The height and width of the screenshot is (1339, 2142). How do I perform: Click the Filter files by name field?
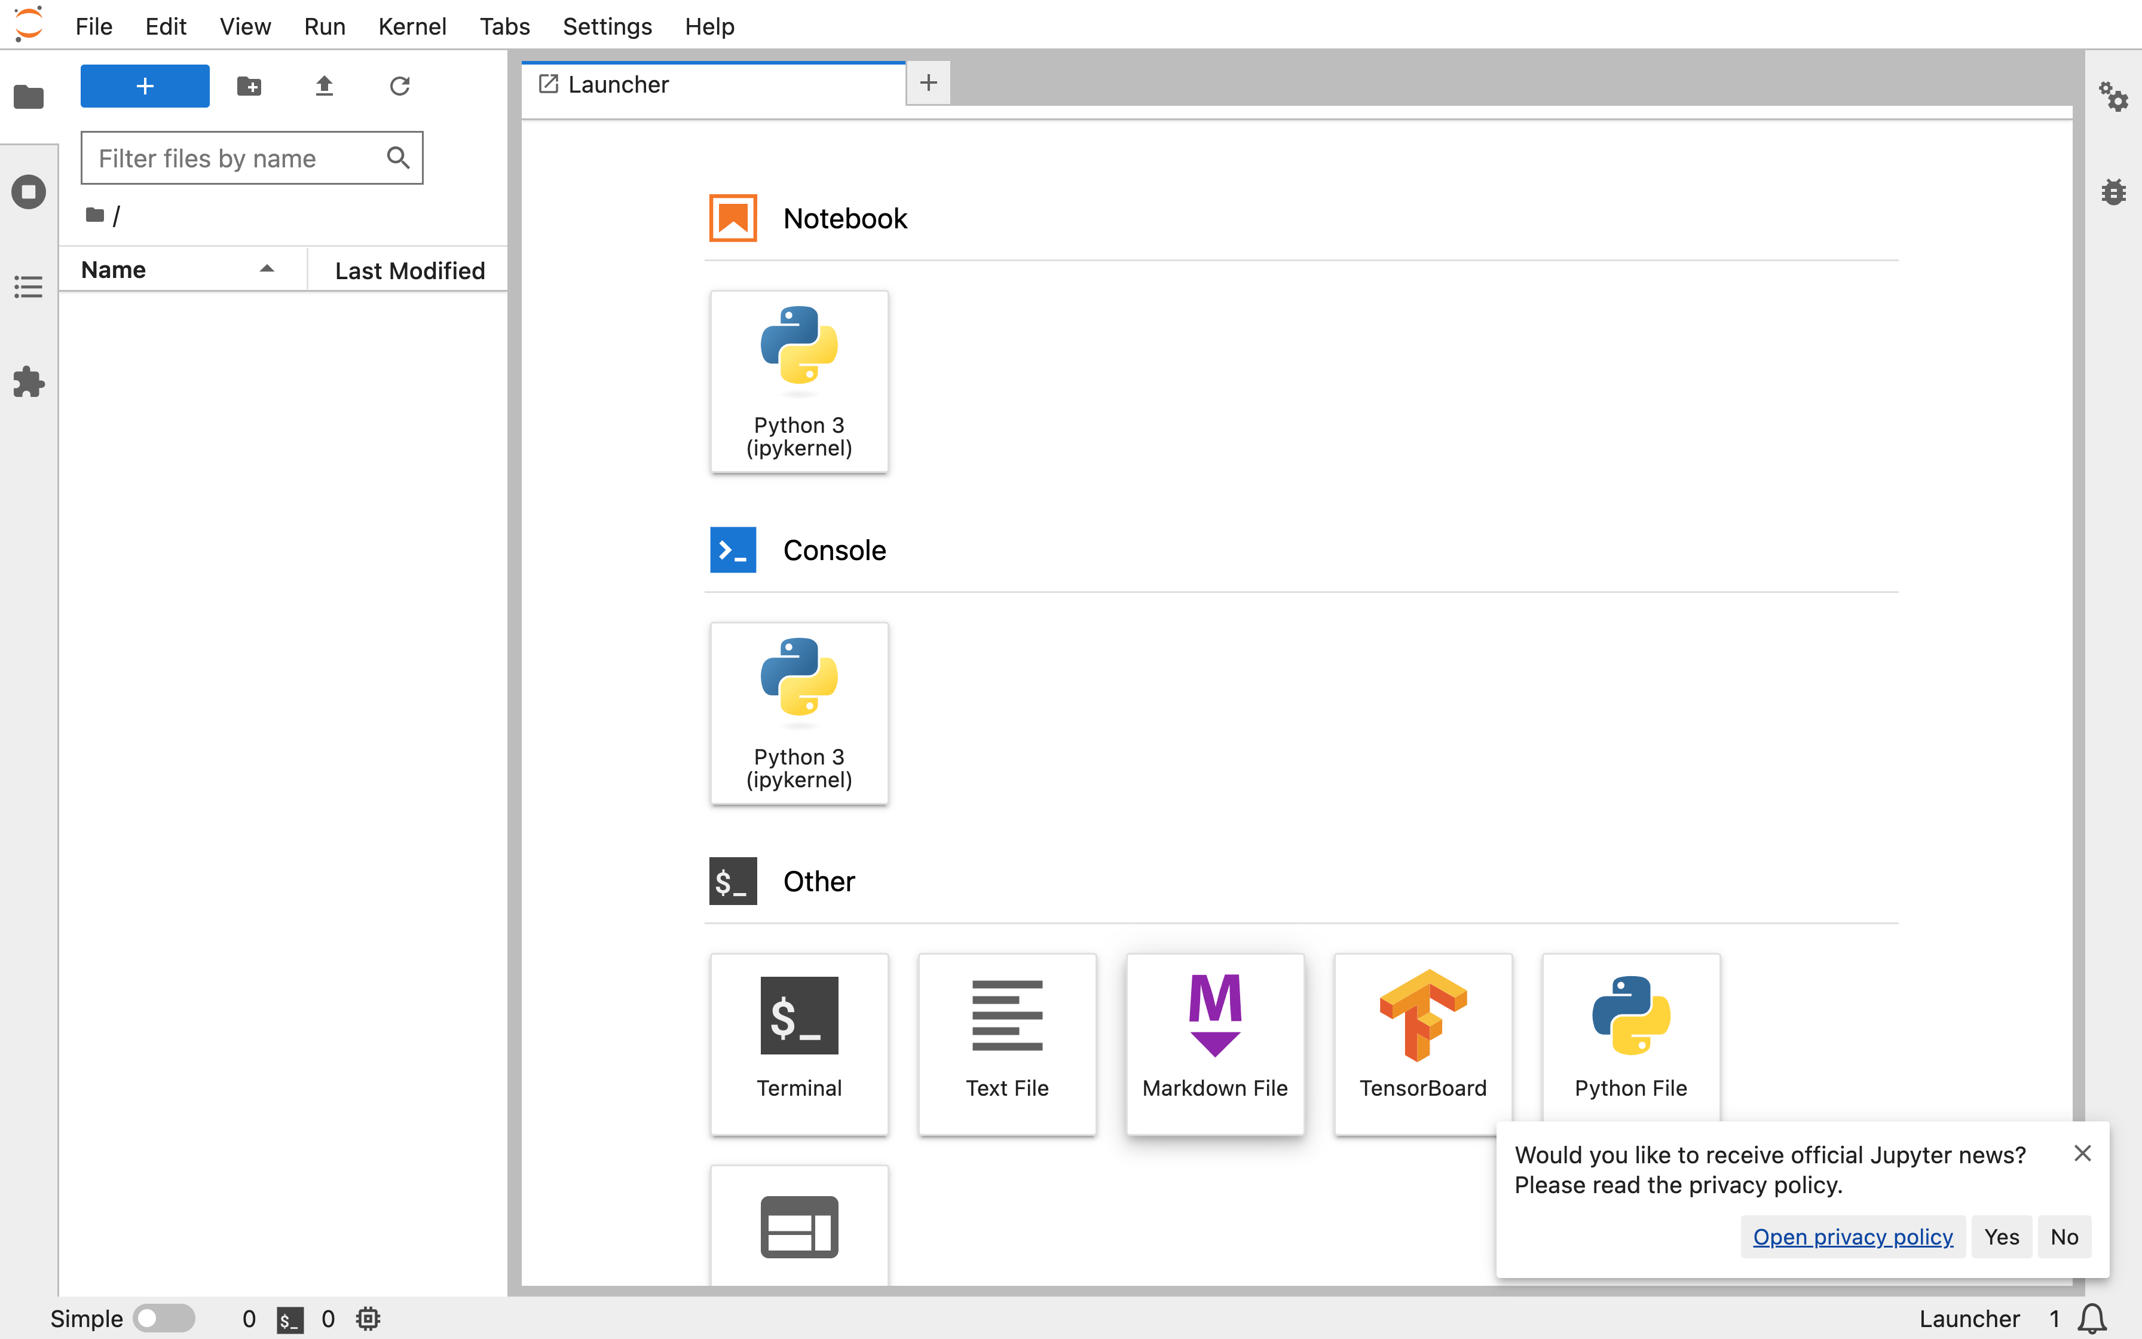(252, 158)
